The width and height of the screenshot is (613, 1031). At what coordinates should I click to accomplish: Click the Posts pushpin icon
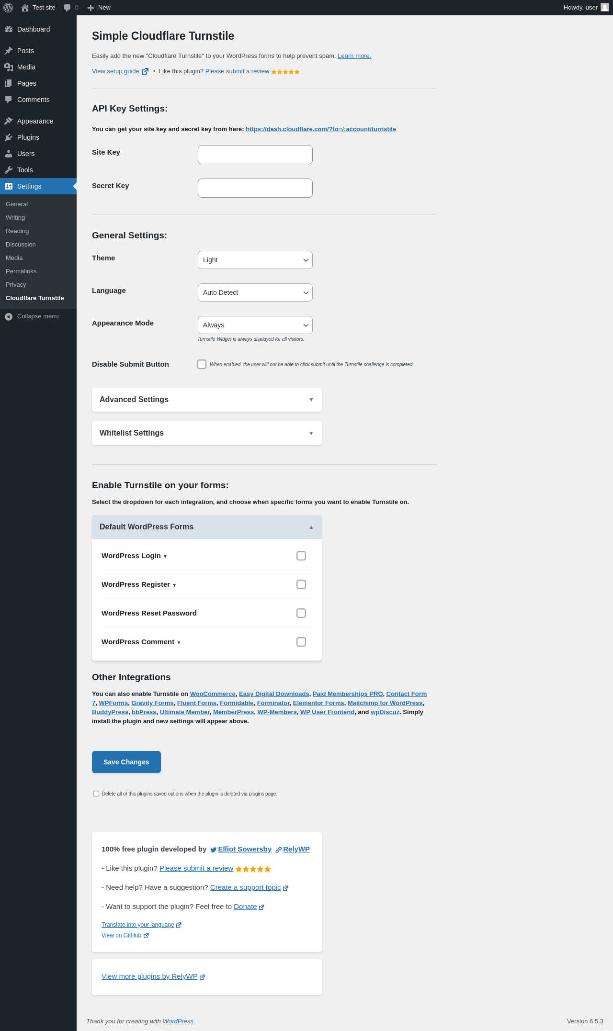click(x=9, y=51)
